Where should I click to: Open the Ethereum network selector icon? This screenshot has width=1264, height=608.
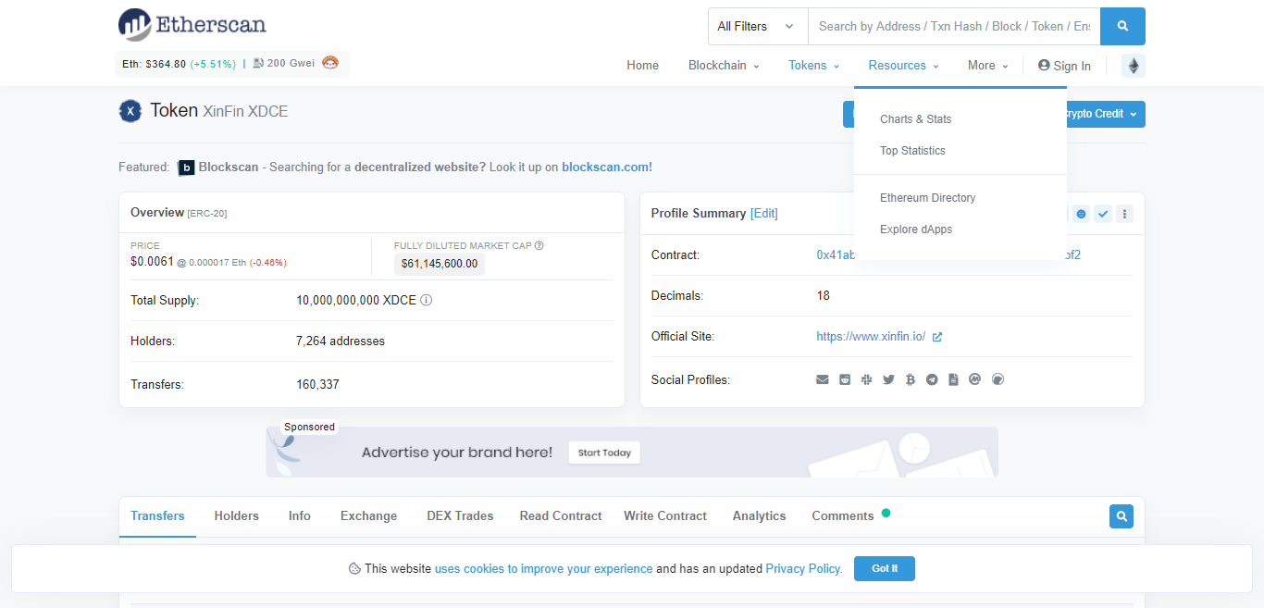(x=1134, y=66)
